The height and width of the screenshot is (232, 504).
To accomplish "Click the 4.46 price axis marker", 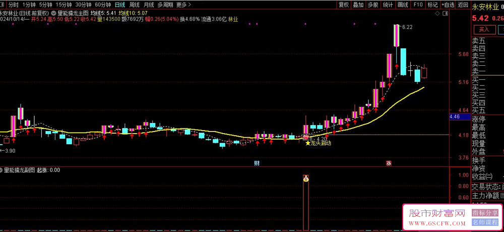I will click(459, 117).
